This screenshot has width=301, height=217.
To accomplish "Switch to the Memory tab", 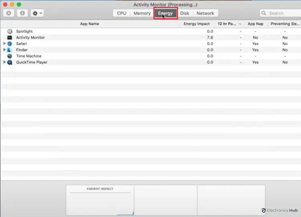I will click(x=142, y=13).
